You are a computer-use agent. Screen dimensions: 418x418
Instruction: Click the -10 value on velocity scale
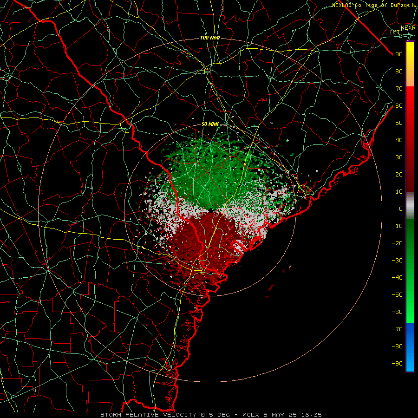397,226
